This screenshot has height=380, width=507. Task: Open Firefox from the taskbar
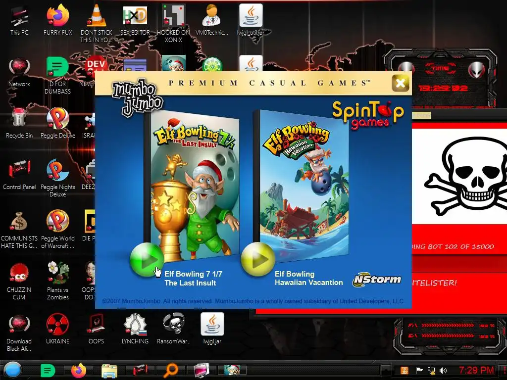tap(79, 370)
